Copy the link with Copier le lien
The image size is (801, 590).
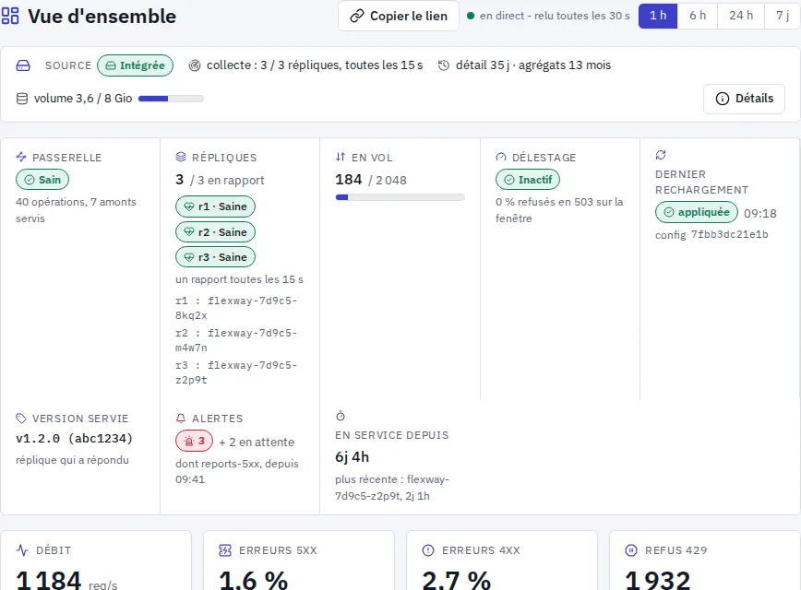(x=399, y=16)
